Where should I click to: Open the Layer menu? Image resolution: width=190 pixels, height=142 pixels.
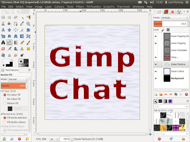48,7
